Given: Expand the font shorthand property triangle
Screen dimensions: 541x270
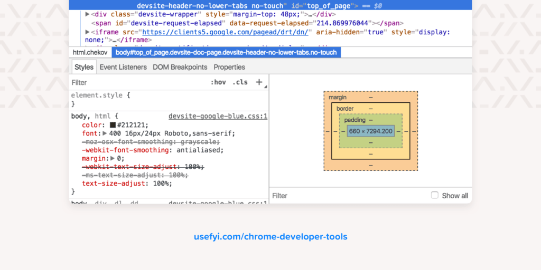Looking at the screenshot, I should 105,133.
